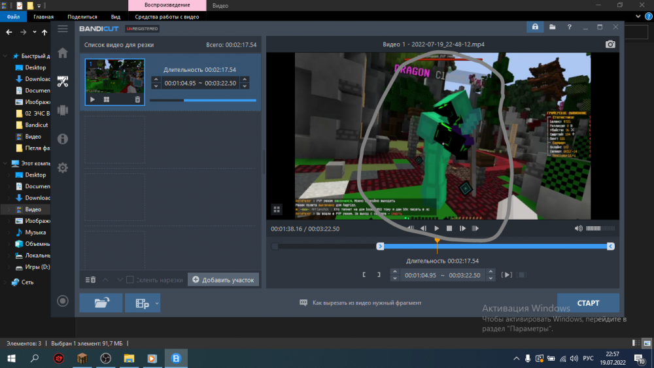The height and width of the screenshot is (368, 654).
Task: Open the Bandicut info sidebar icon
Action: (x=63, y=139)
